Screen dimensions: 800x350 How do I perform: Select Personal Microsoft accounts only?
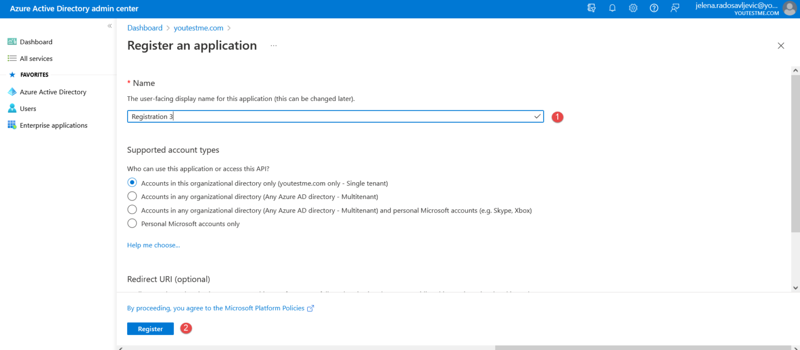[x=132, y=223]
